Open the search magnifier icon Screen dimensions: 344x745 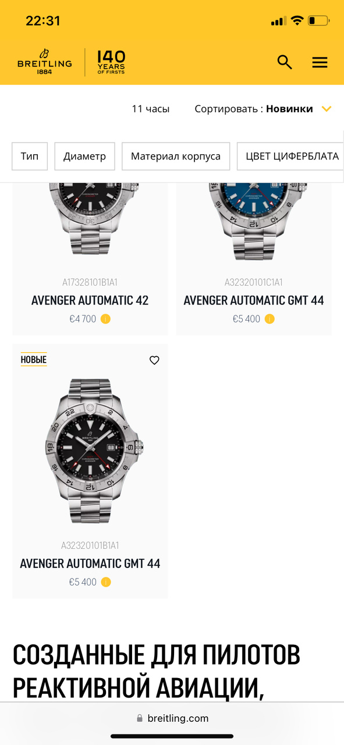[285, 62]
